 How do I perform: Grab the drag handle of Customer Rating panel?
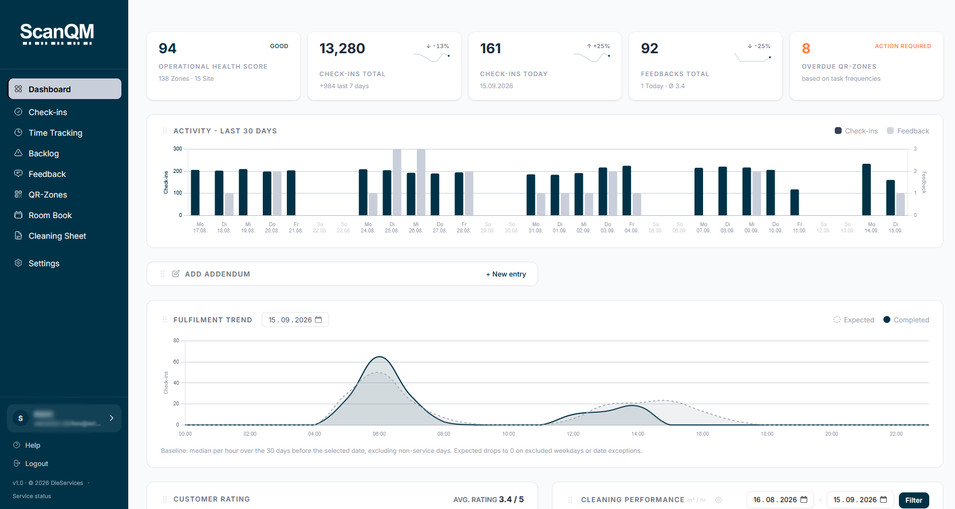[x=165, y=499]
